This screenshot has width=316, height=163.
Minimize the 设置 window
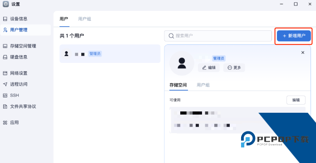pyautogui.click(x=281, y=4)
